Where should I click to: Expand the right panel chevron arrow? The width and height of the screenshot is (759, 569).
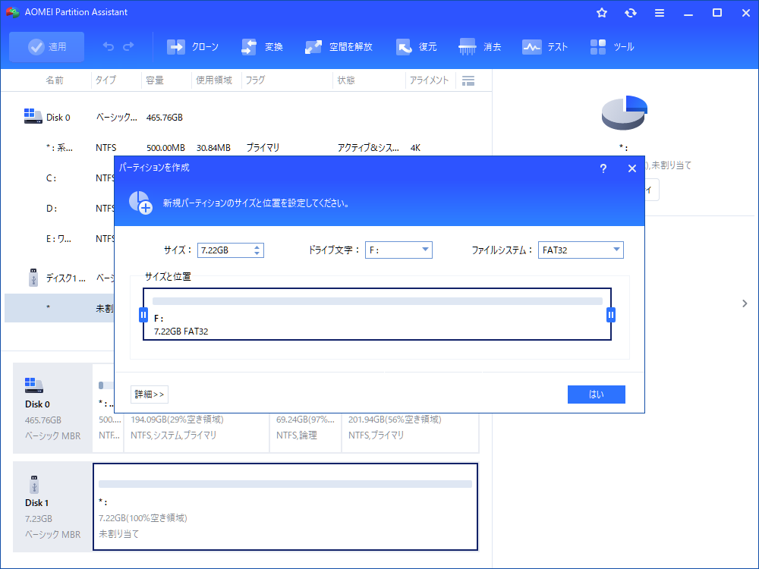pyautogui.click(x=745, y=303)
